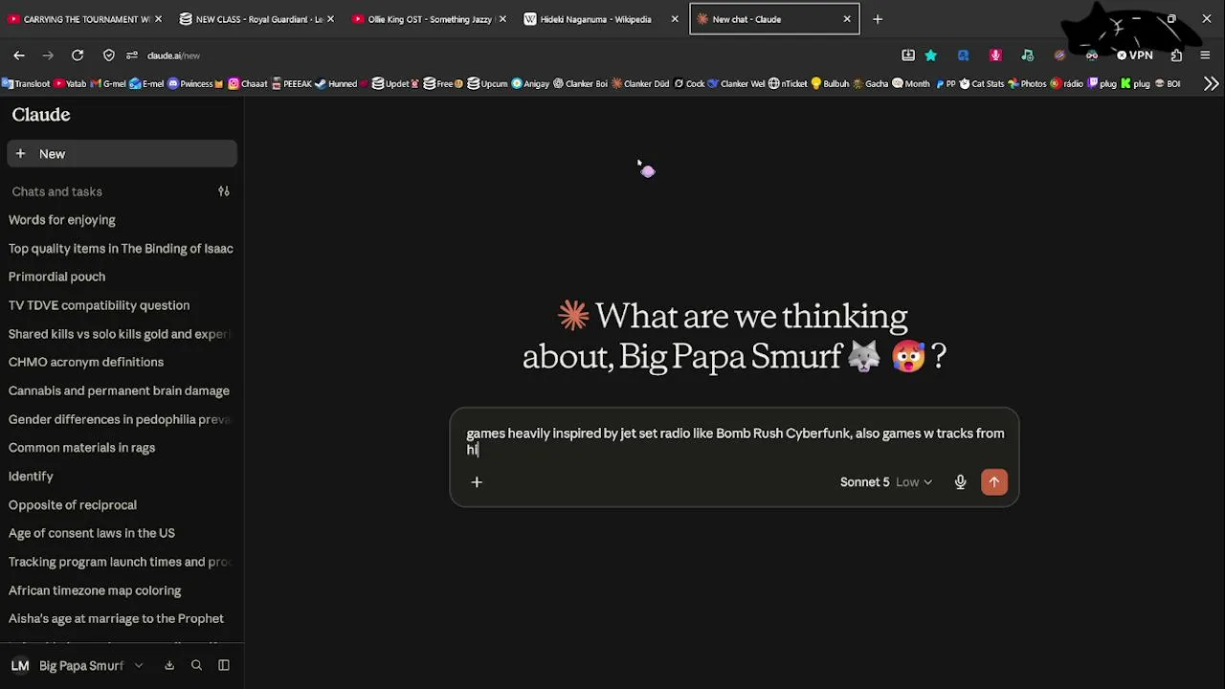
Task: Open chat 'Opposite of reciprocal'
Action: click(x=73, y=505)
